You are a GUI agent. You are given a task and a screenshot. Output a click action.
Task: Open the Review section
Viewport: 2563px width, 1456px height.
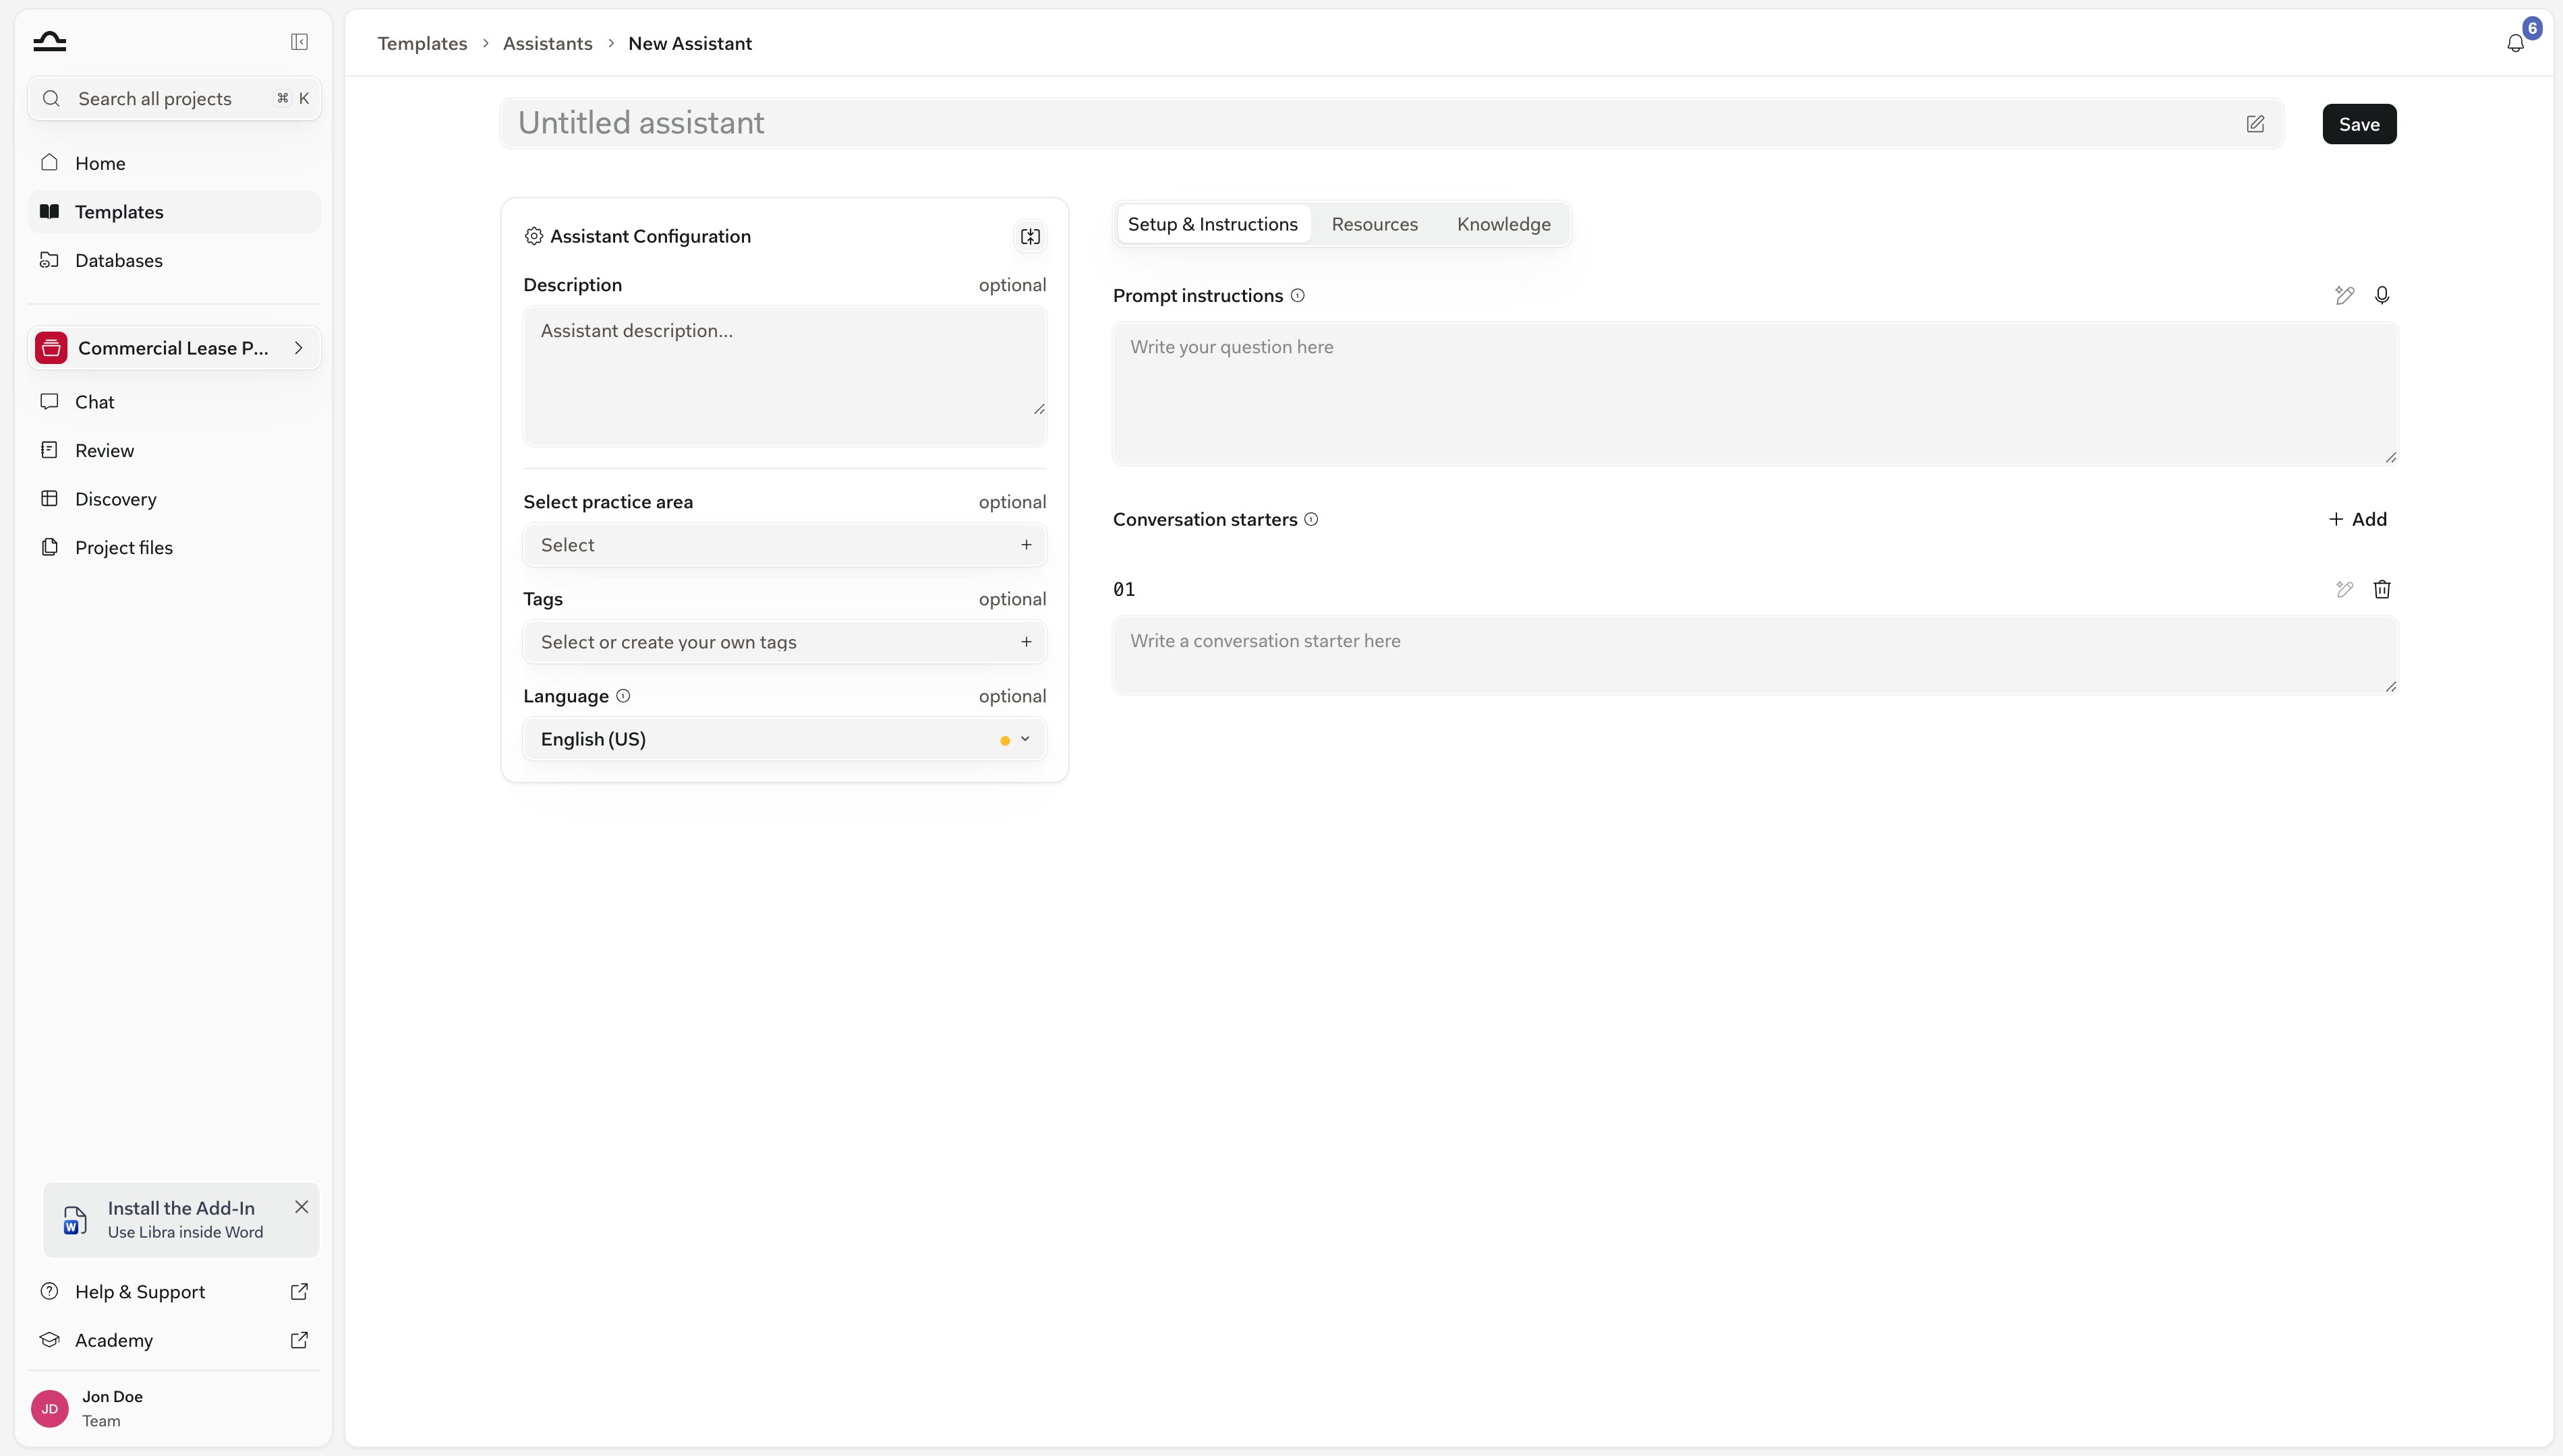(174, 450)
